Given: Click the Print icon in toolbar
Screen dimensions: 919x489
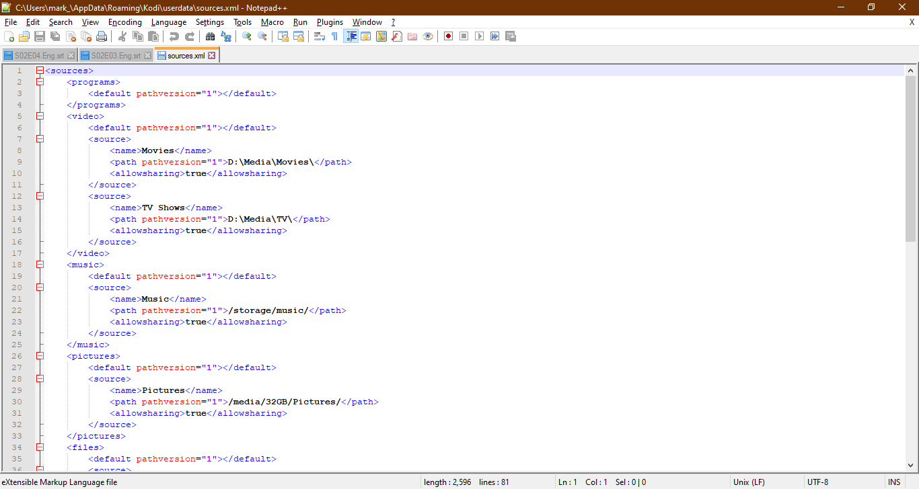Looking at the screenshot, I should (102, 36).
